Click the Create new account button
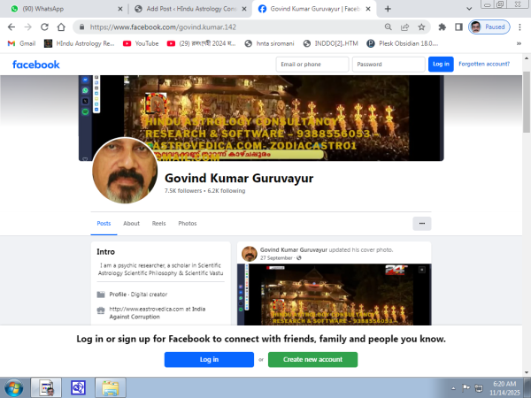The image size is (531, 398). coord(313,359)
